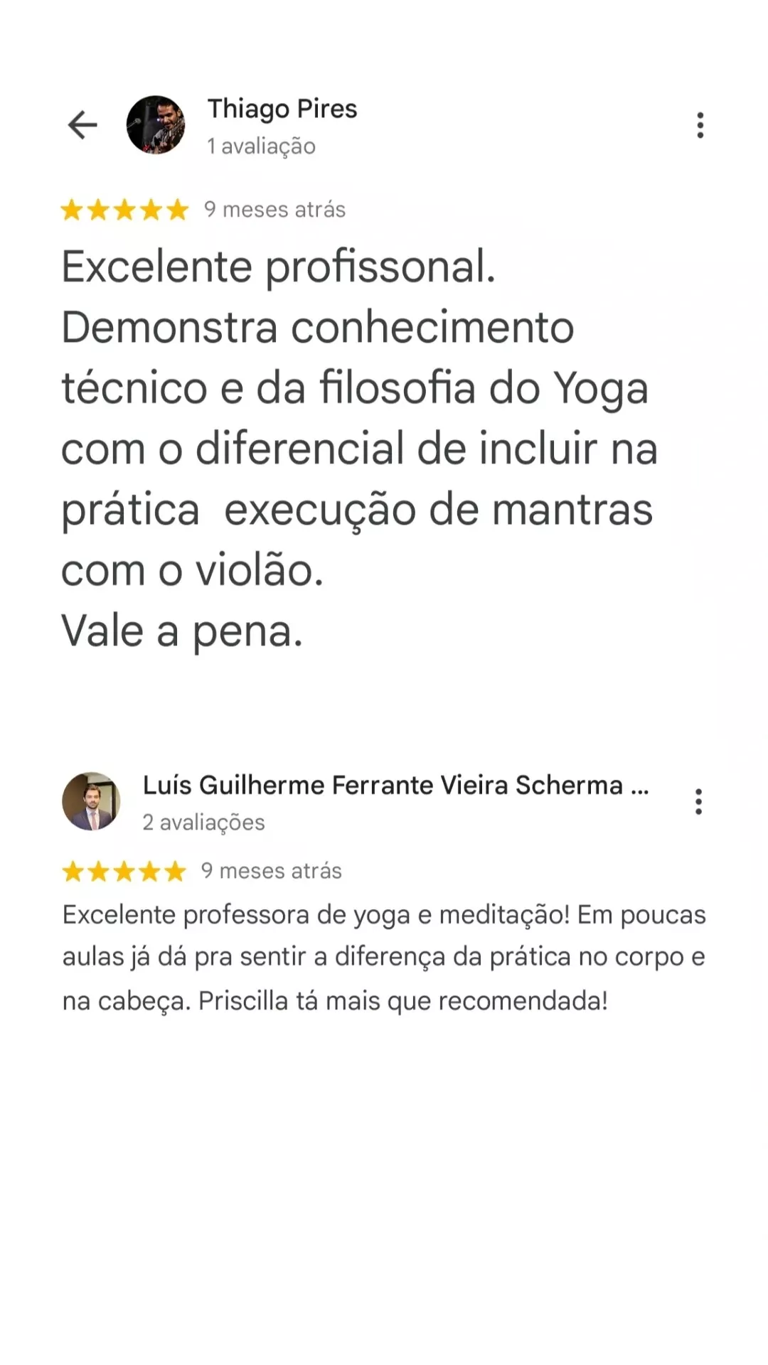Click first star in Luís Guilherme's rating
The width and height of the screenshot is (768, 1365).
73,871
